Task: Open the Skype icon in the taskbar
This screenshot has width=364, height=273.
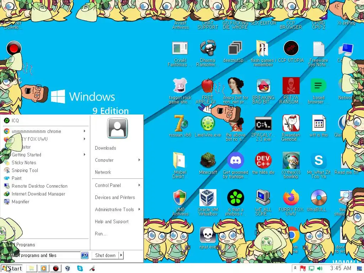Action: click(80, 269)
